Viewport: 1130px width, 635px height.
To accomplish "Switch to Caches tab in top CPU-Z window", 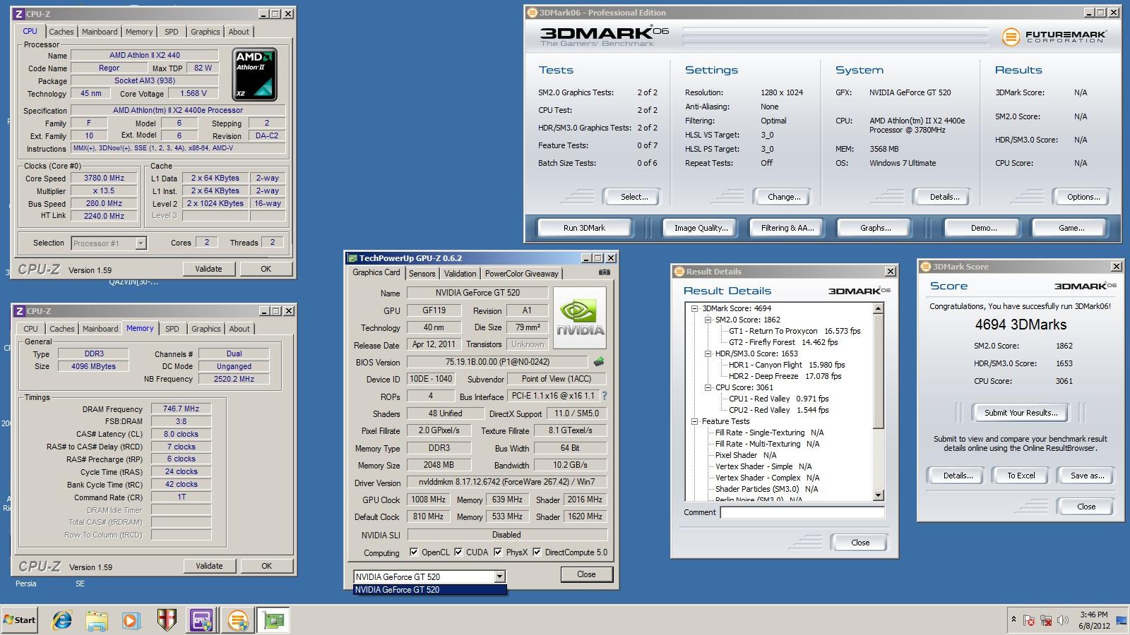I will (61, 32).
